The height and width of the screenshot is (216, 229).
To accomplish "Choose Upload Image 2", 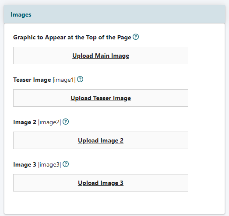I will click(x=101, y=141).
